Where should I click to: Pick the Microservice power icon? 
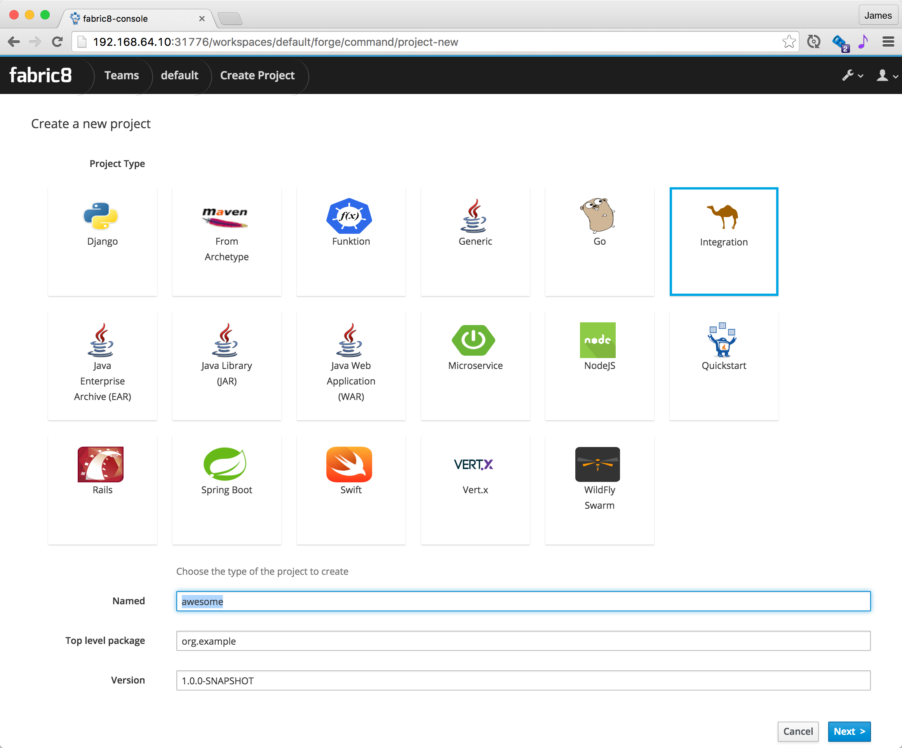coord(474,340)
